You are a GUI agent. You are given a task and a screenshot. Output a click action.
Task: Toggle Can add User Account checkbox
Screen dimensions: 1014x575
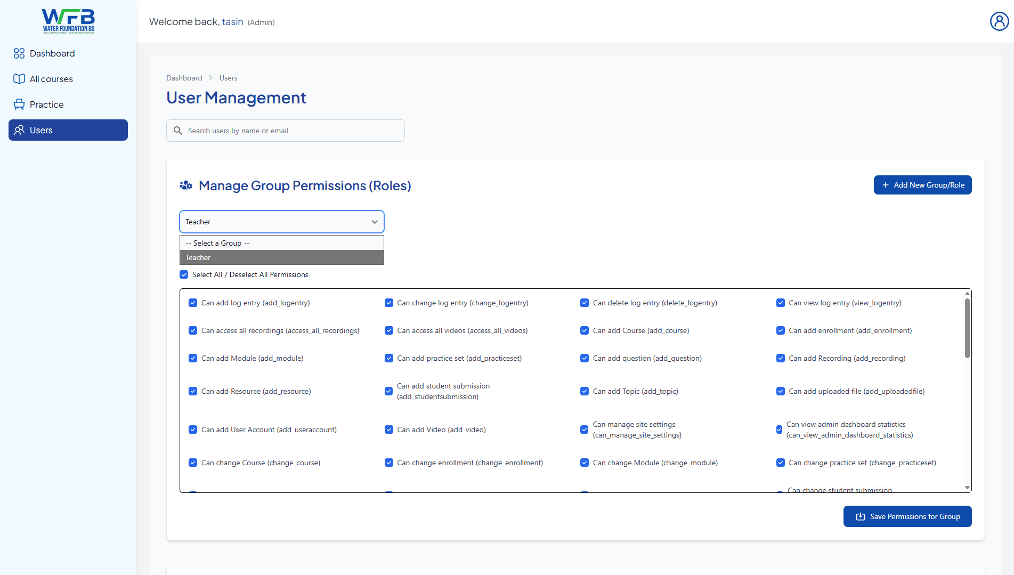click(193, 430)
